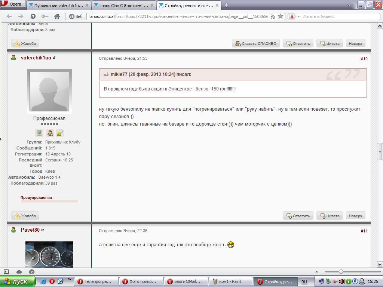Click the icon next to valerchik1ua name

pos(54,58)
